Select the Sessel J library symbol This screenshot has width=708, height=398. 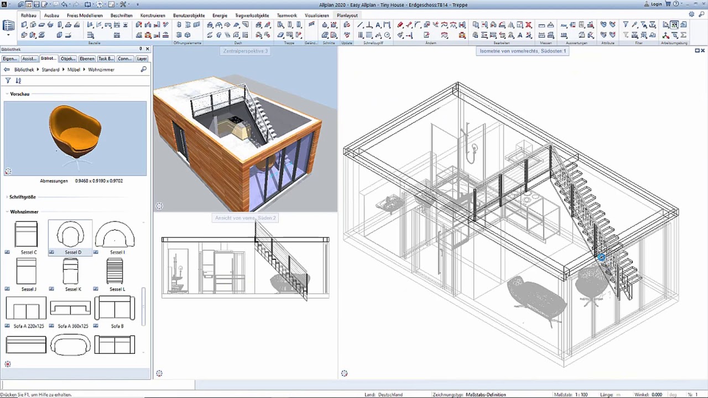pos(27,275)
